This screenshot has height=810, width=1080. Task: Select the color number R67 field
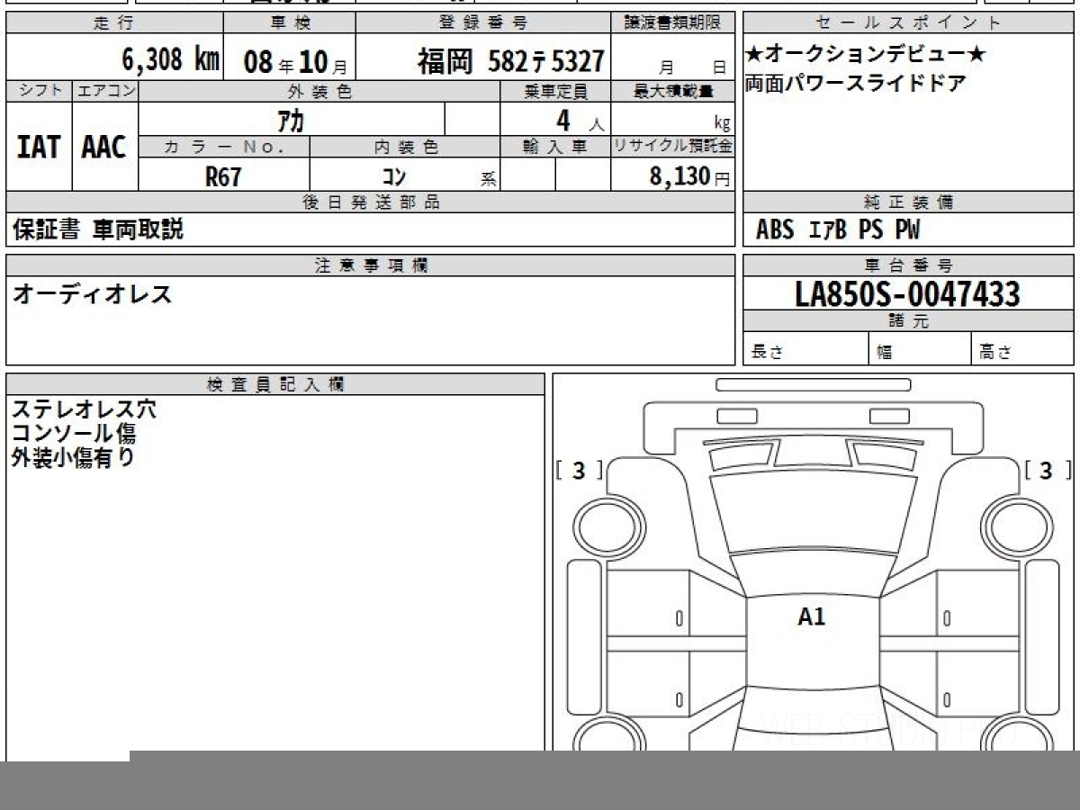point(223,176)
